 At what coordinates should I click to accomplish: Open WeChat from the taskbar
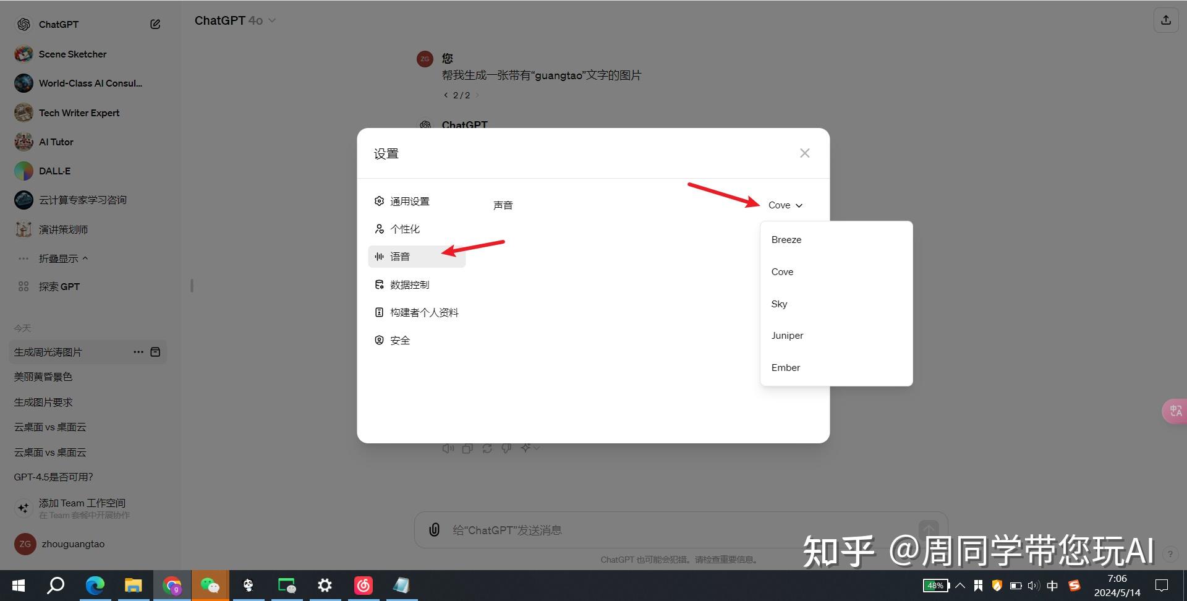210,585
